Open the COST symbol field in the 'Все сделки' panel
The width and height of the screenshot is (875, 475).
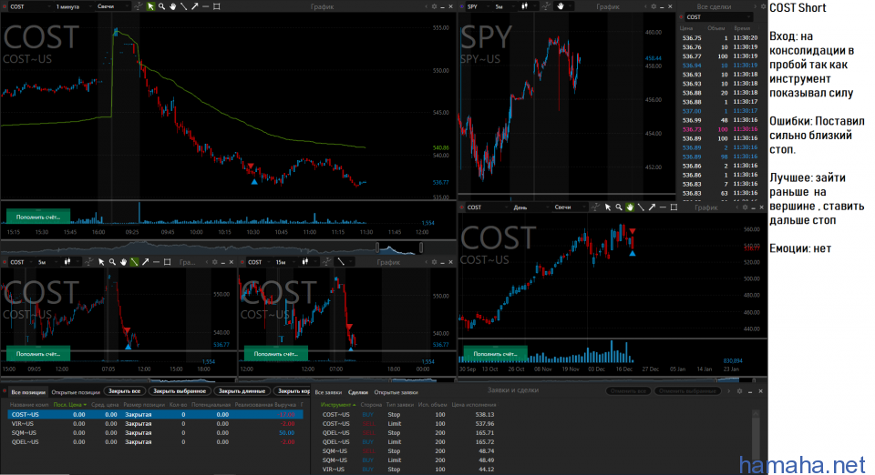tap(719, 17)
